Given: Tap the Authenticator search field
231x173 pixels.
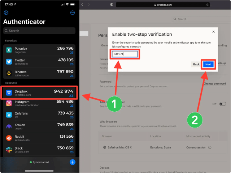Looking at the screenshot, I should point(39,31).
